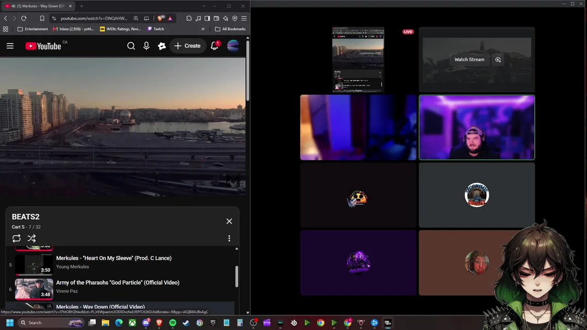Open the browser media control music-note icon
The height and width of the screenshot is (330, 587).
[x=198, y=18]
